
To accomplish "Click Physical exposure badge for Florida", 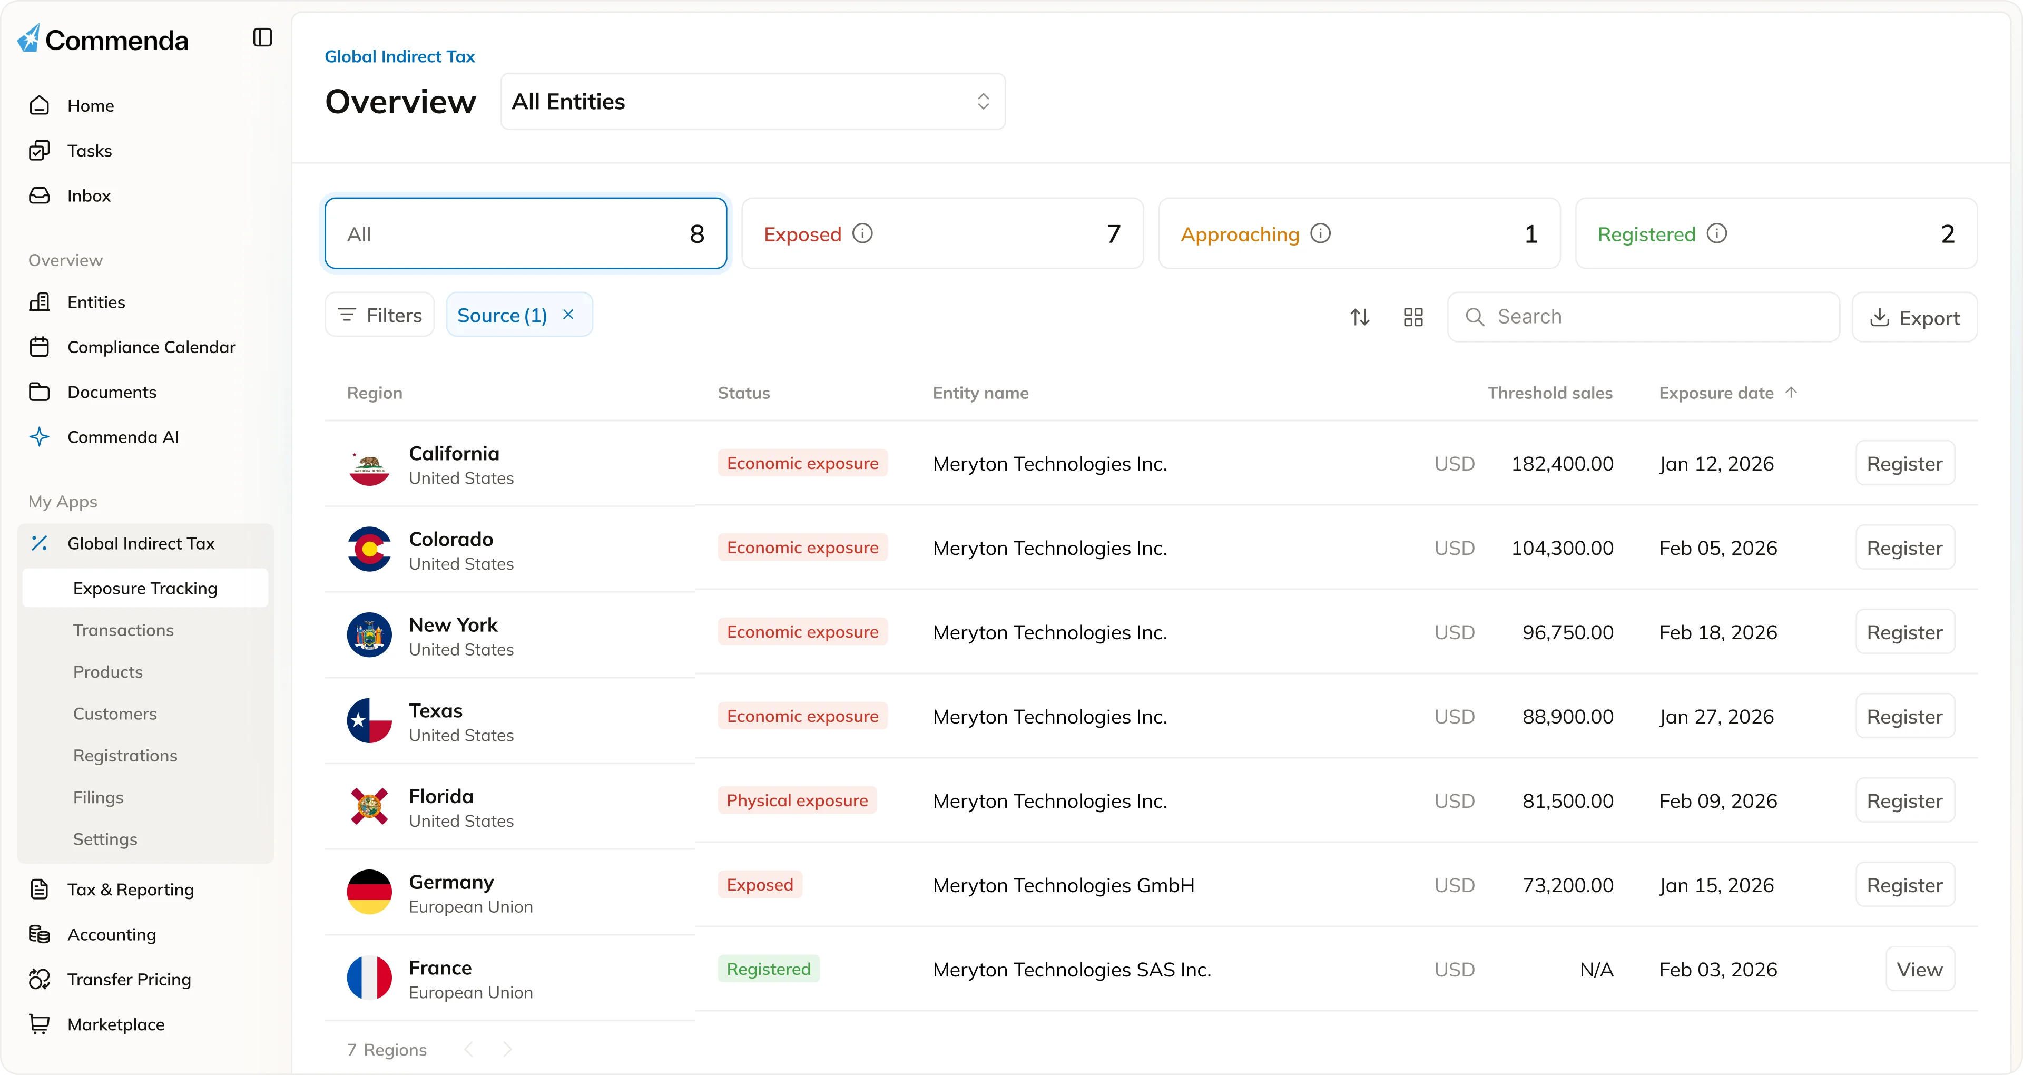I will click(x=797, y=800).
